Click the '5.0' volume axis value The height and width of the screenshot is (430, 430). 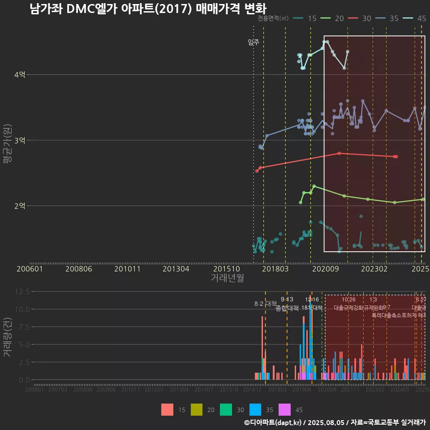pos(25,344)
